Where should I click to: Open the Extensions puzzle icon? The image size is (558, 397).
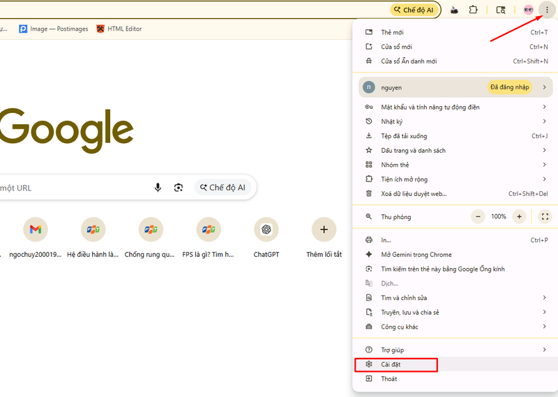[x=473, y=10]
